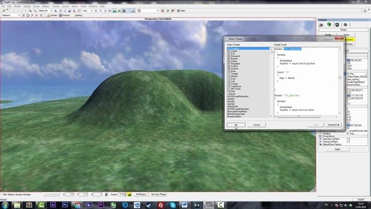The height and width of the screenshot is (209, 371).
Task: Open the Undo history dropdown arrow
Action: click(x=17, y=10)
